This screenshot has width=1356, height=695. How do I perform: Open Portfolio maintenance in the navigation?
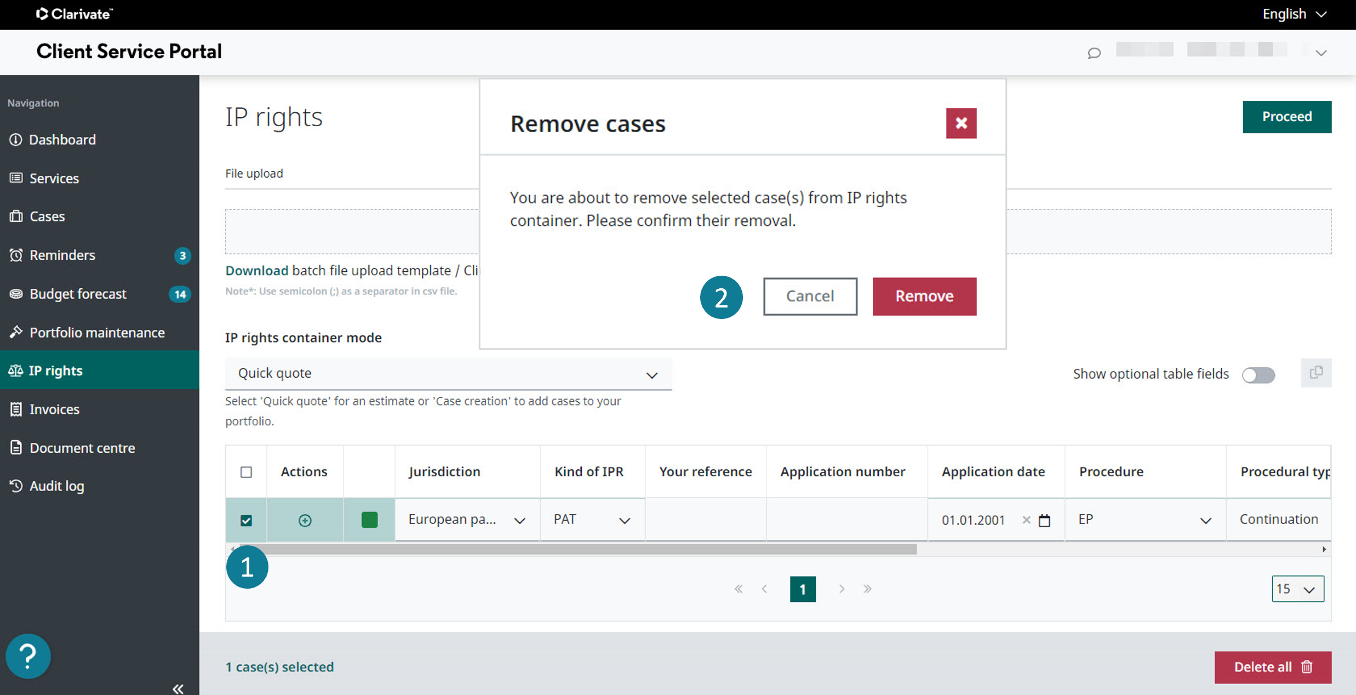pos(97,332)
